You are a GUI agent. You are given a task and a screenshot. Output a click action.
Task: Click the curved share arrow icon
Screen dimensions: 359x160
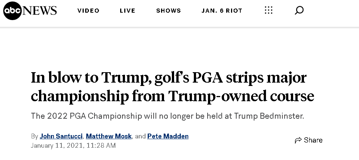298,140
